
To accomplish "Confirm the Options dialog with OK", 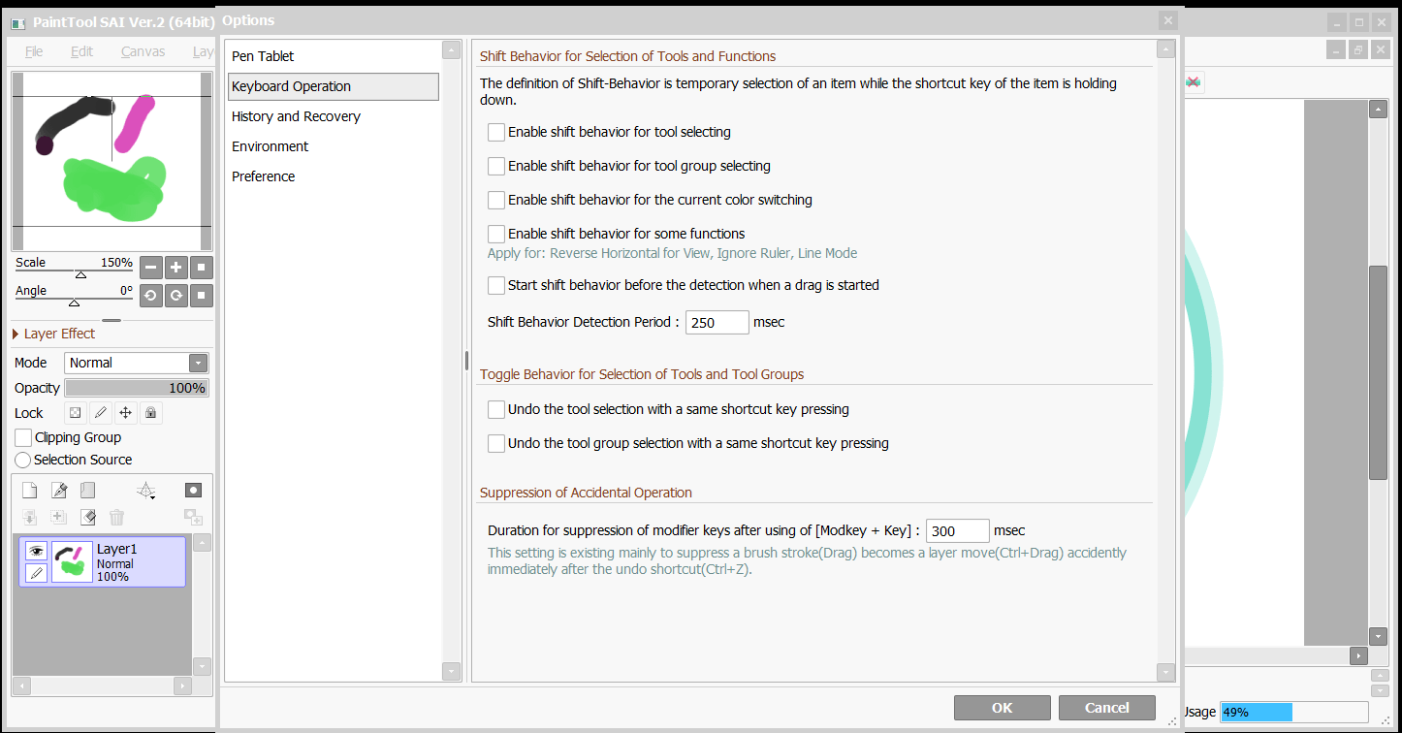I will [x=1003, y=708].
